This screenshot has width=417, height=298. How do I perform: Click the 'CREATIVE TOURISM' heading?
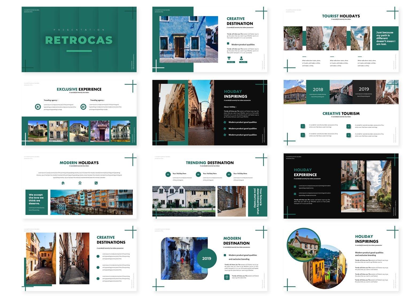[x=341, y=114]
